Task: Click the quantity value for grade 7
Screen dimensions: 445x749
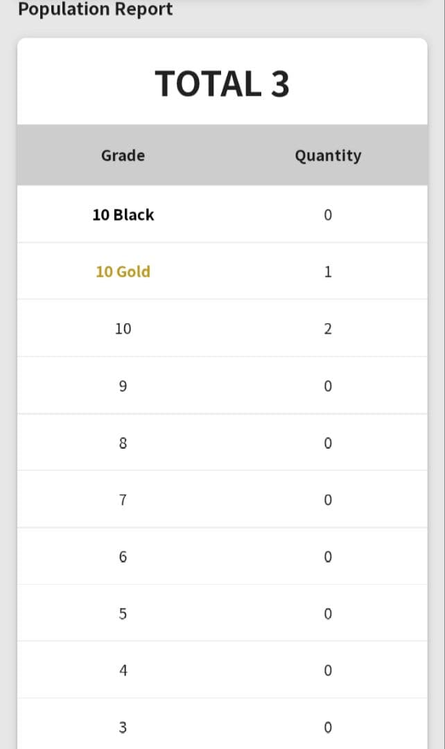Action: (x=328, y=499)
